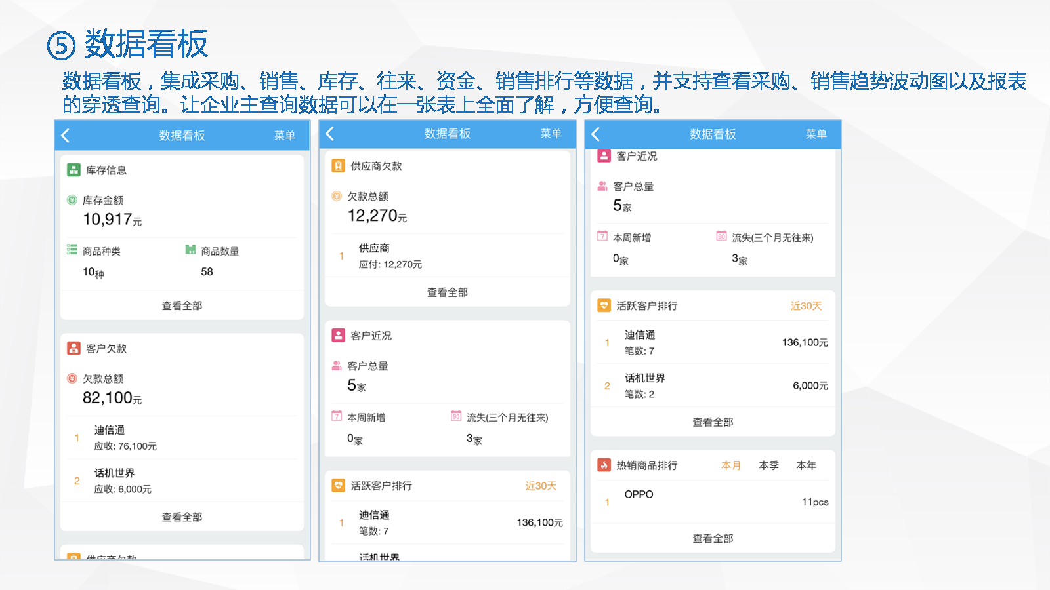Select the 本月 tab in 热销商品排行
Viewport: 1050px width, 590px height.
click(x=731, y=465)
